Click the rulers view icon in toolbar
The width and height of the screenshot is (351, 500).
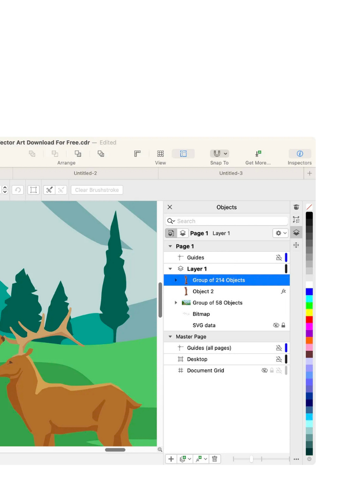tap(138, 154)
